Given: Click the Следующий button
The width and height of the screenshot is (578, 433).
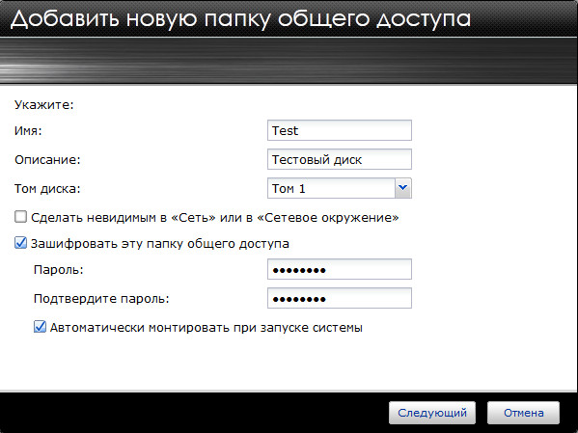Looking at the screenshot, I should tap(432, 413).
